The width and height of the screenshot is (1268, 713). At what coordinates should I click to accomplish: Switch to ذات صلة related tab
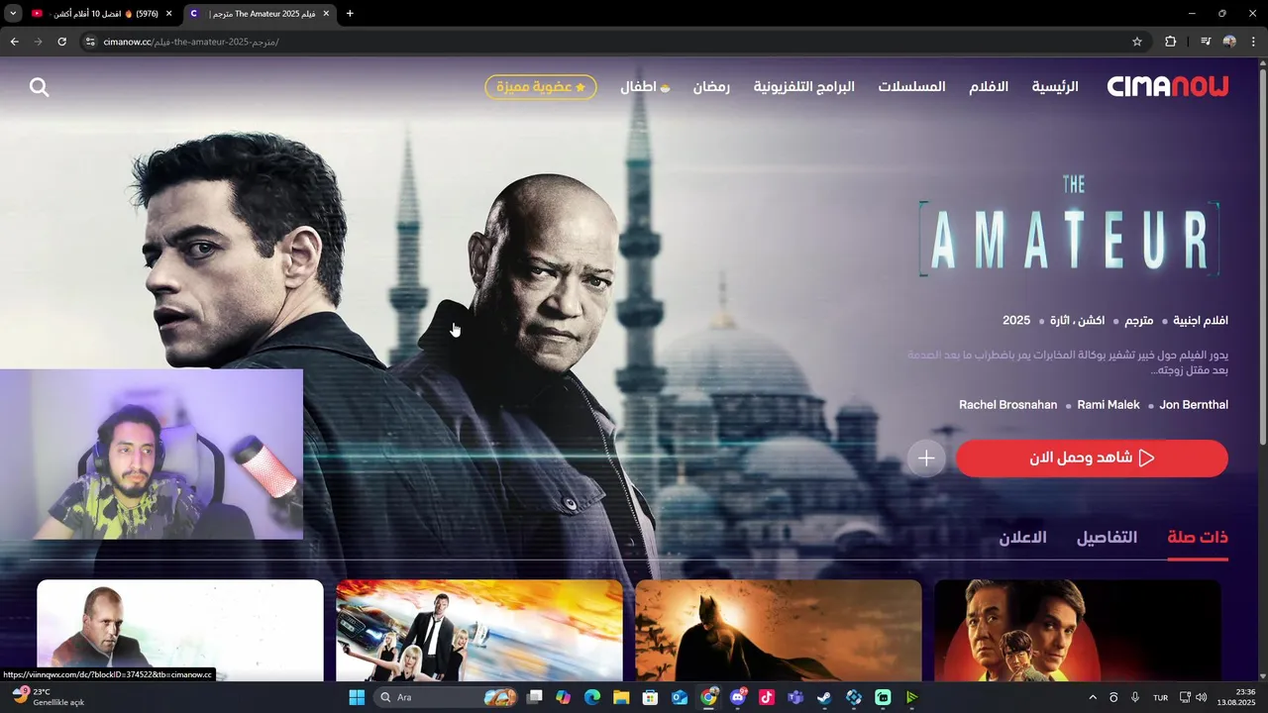tap(1198, 538)
